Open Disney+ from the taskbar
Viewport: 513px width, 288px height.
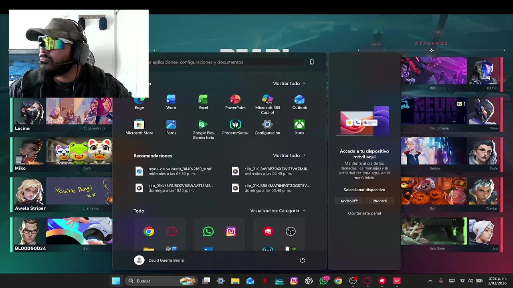(x=279, y=281)
